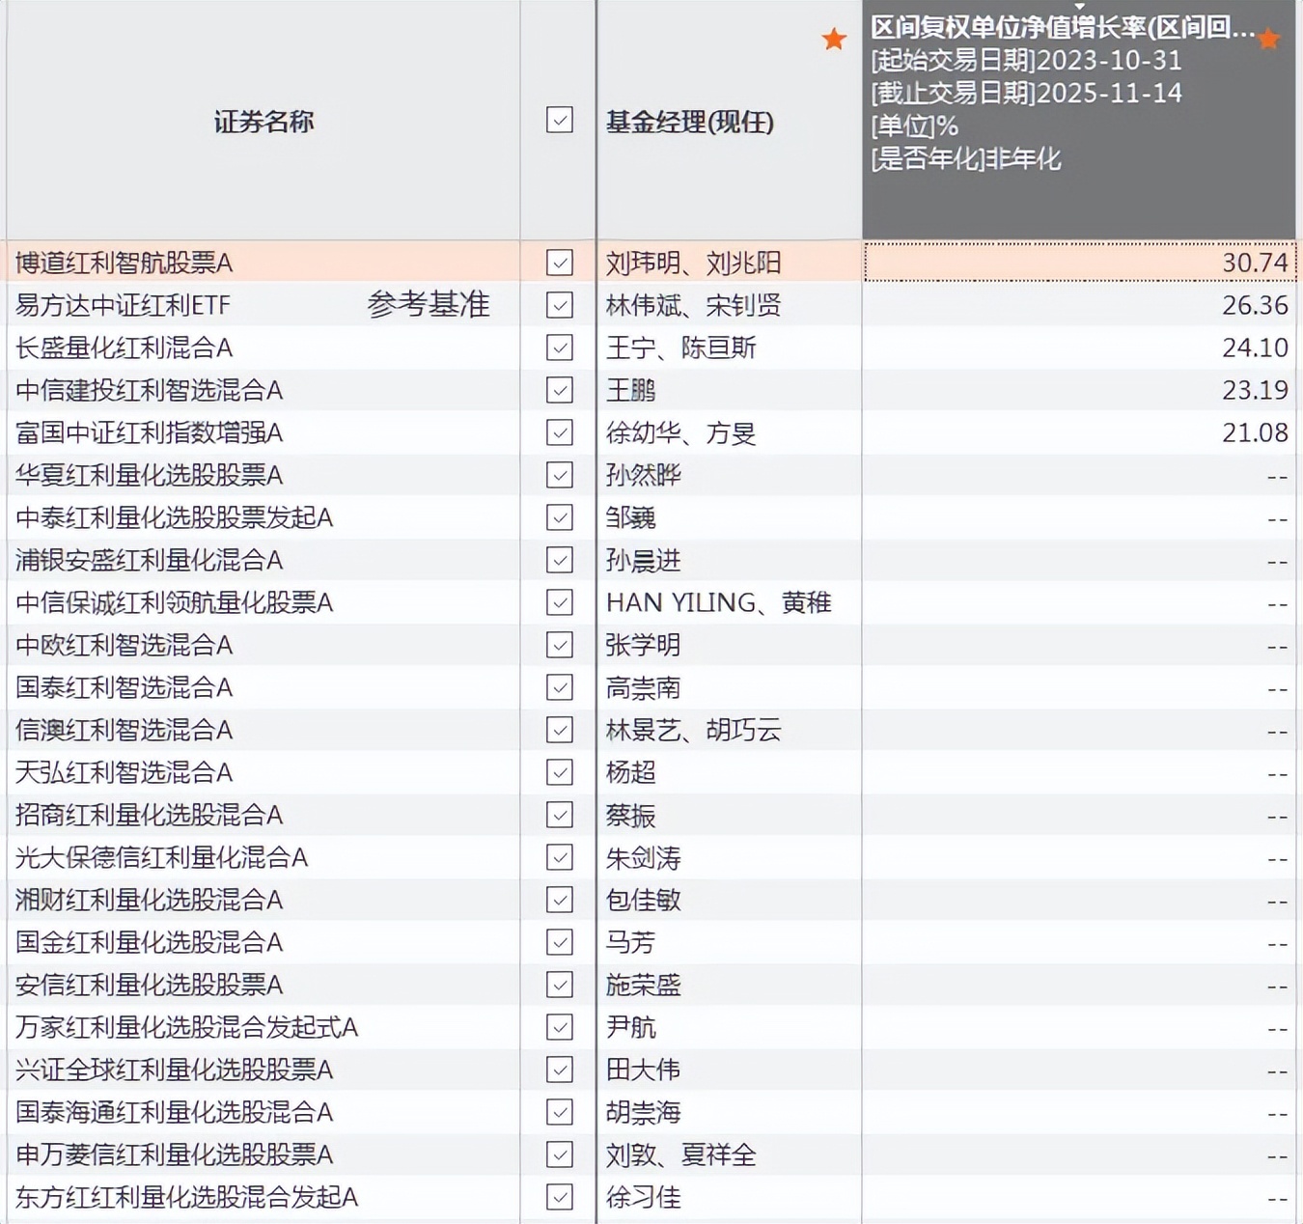The width and height of the screenshot is (1303, 1224).
Task: Select the 国泰红利智选混合A fund name
Action: 125,687
